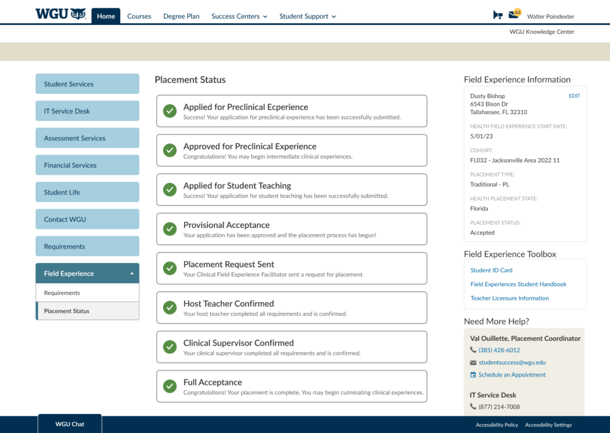Open the Courses tab
Viewport: 610px width, 433px height.
click(x=139, y=17)
